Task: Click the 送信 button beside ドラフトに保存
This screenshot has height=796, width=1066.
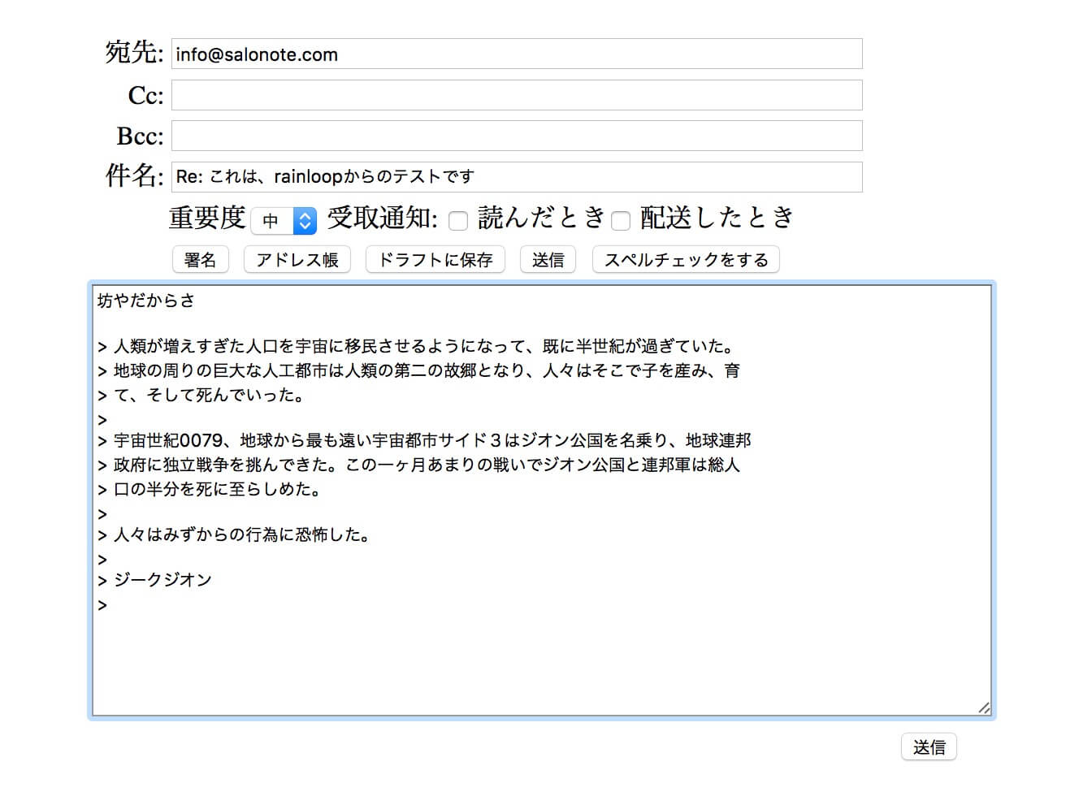Action: [x=548, y=260]
